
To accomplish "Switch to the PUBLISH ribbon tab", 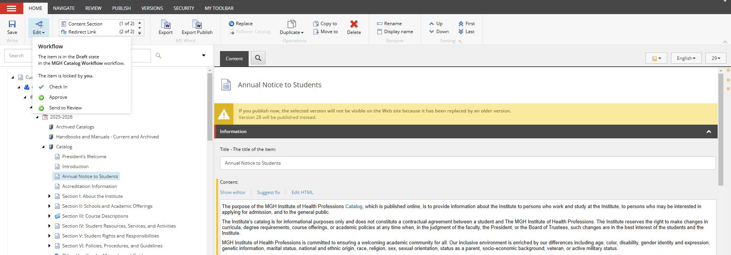I will 121,8.
